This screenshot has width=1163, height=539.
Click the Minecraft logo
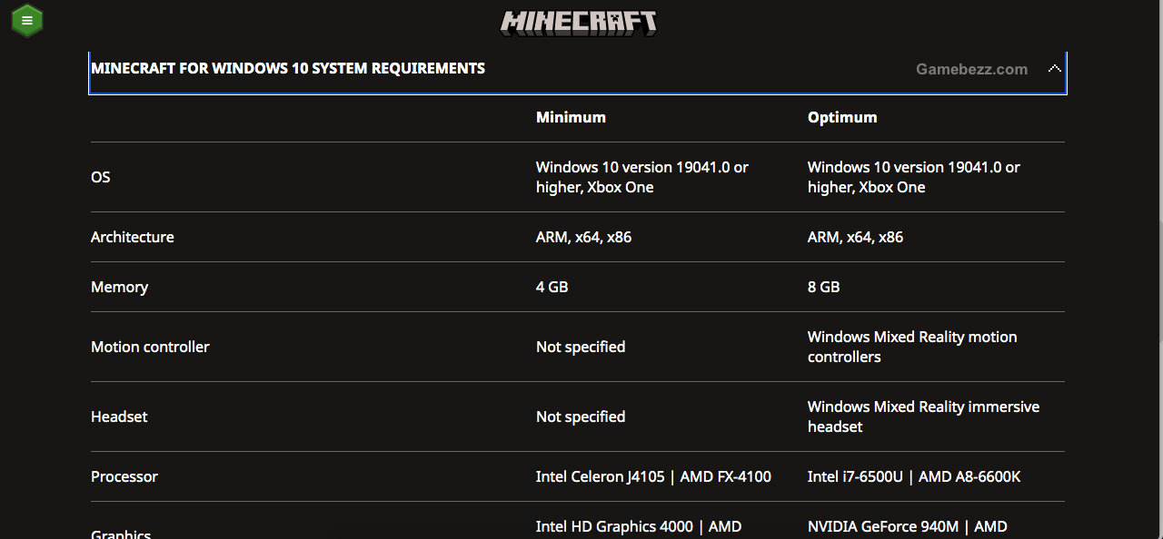[x=579, y=23]
